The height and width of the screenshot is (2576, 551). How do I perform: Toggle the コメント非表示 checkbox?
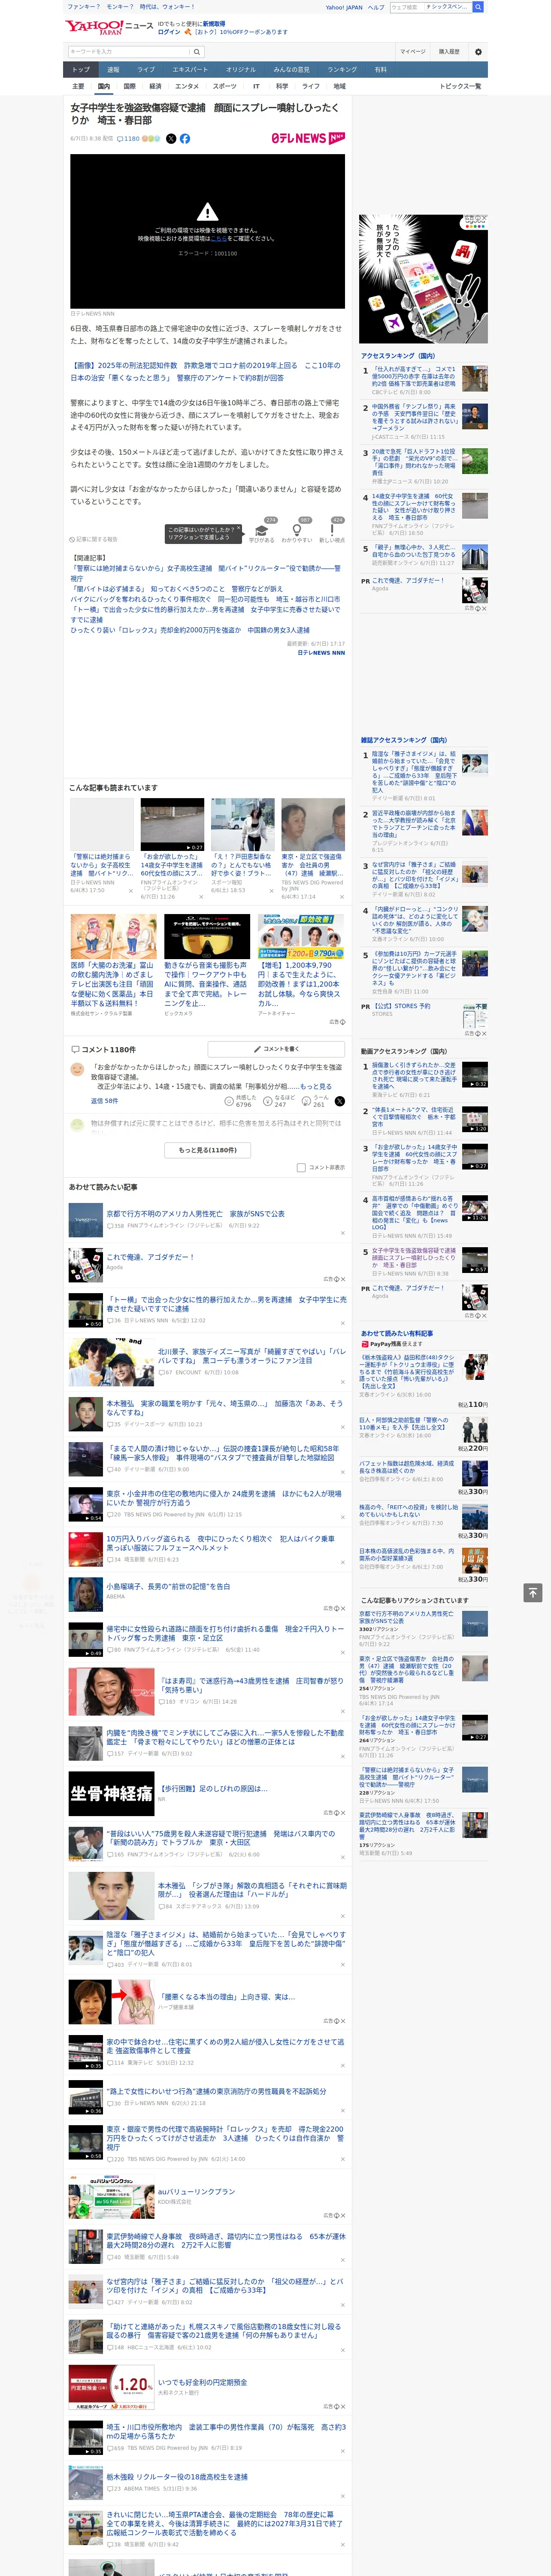[301, 1167]
